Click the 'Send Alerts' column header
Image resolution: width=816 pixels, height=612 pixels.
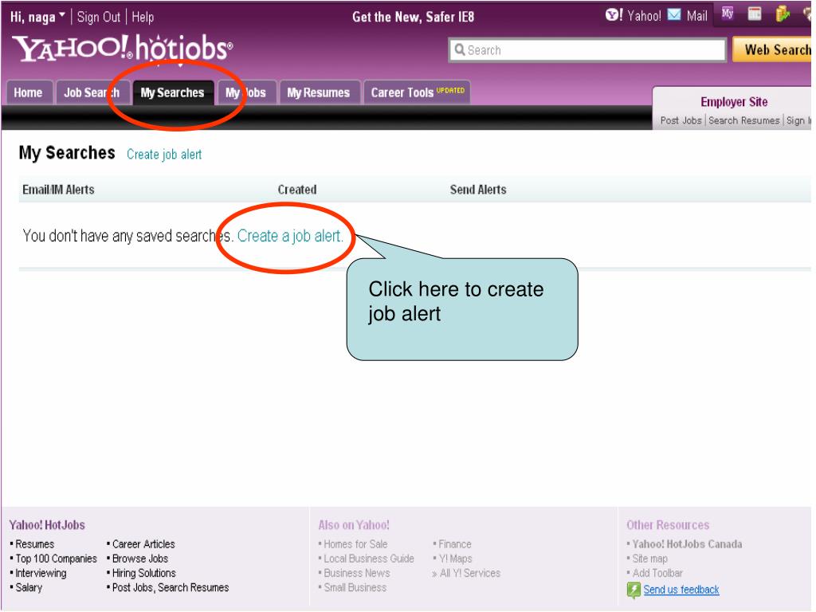click(x=478, y=190)
